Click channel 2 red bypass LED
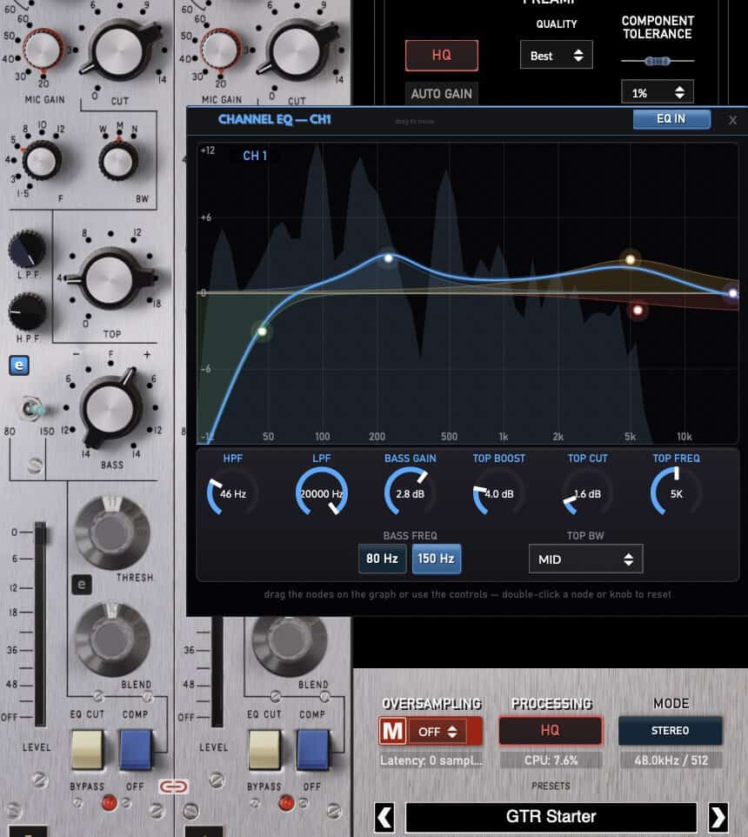The width and height of the screenshot is (748, 837). pos(286,802)
